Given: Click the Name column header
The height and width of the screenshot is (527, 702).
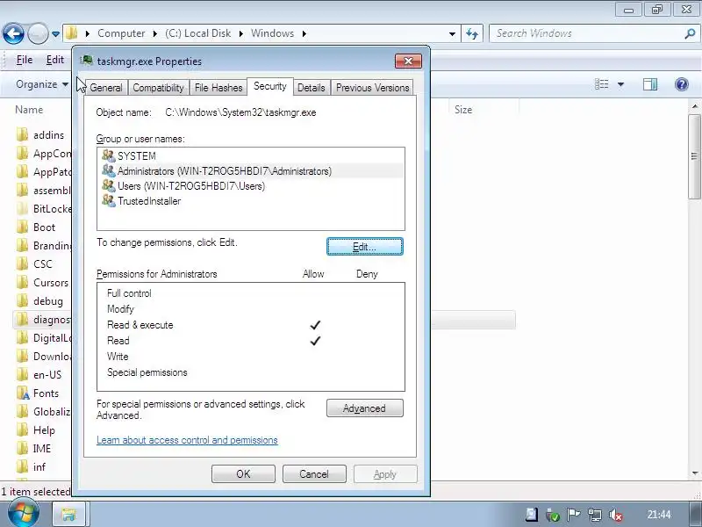Looking at the screenshot, I should pos(29,110).
